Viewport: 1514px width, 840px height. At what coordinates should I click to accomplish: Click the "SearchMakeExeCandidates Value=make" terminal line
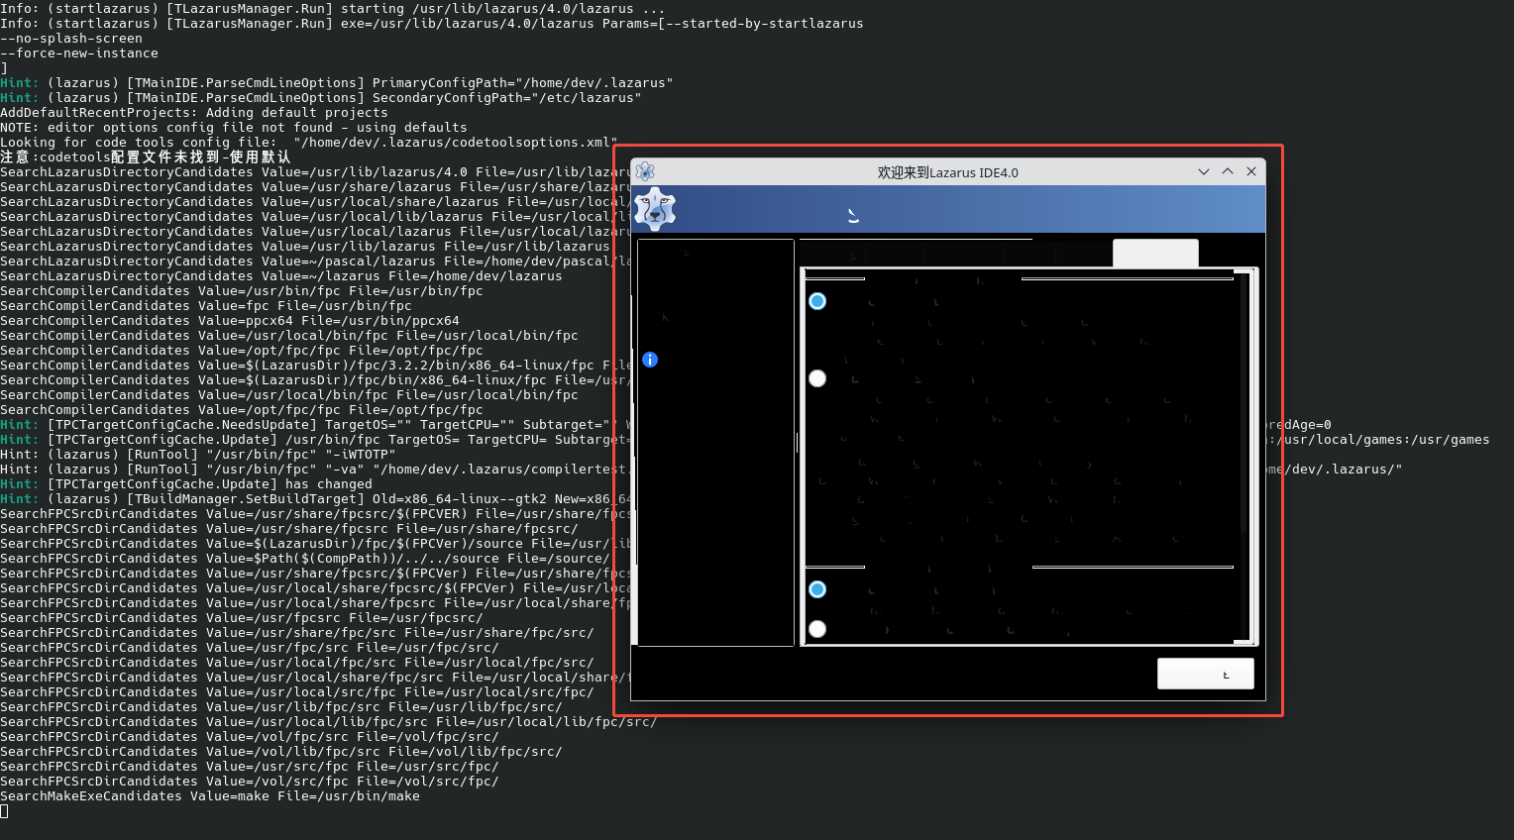point(210,796)
